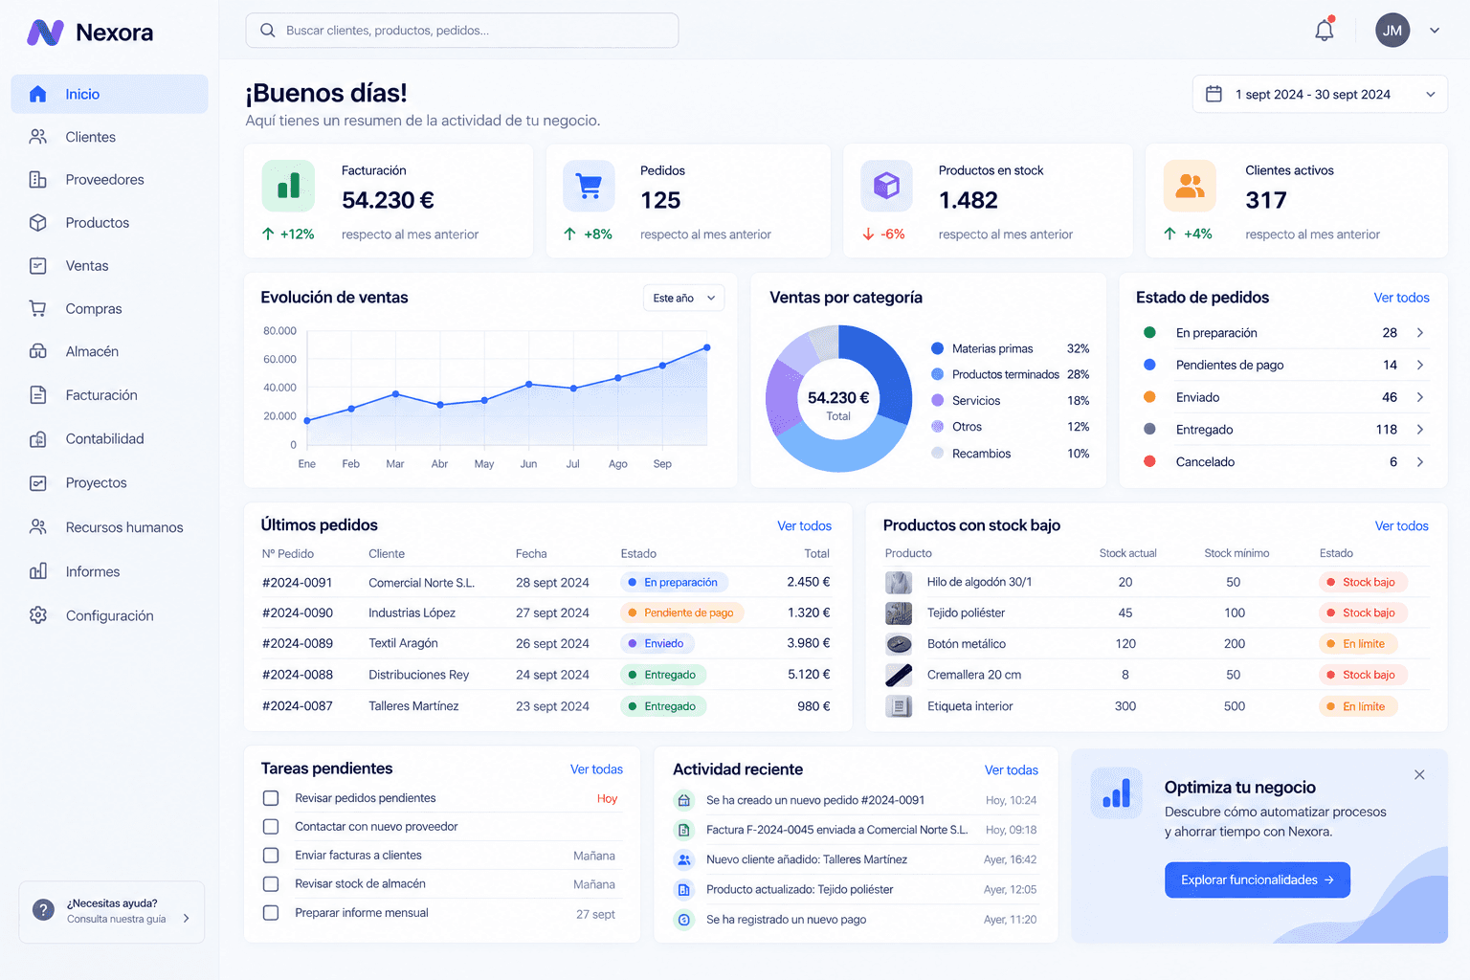Open Clientes in the sidebar
This screenshot has height=980, width=1470.
(x=109, y=137)
